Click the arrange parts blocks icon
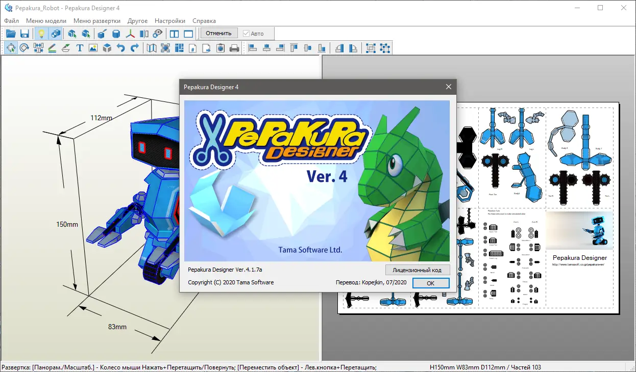This screenshot has width=636, height=372. (179, 48)
